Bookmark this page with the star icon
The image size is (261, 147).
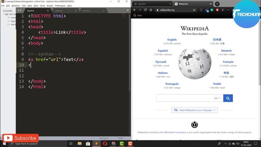point(194,10)
